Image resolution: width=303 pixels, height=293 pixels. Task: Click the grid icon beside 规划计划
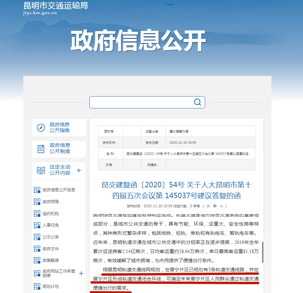click(x=37, y=287)
